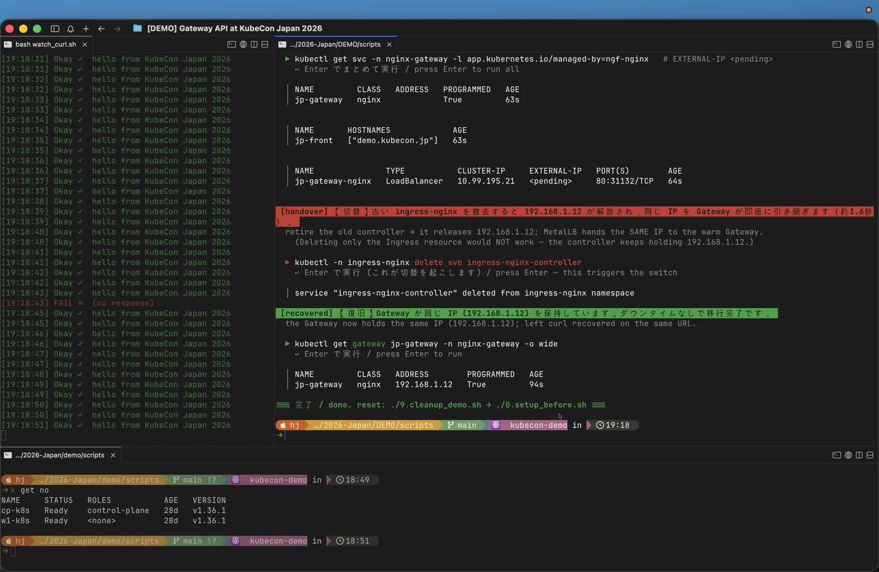Open a browser in the bottom demo/scripts pane
The width and height of the screenshot is (879, 572).
(x=848, y=455)
